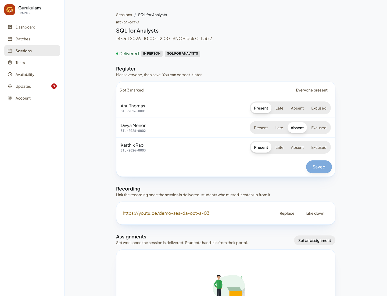
Task: Click Take down for the recording
Action: coord(315,213)
